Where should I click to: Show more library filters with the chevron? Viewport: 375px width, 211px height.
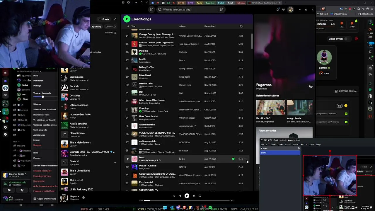tap(115, 27)
